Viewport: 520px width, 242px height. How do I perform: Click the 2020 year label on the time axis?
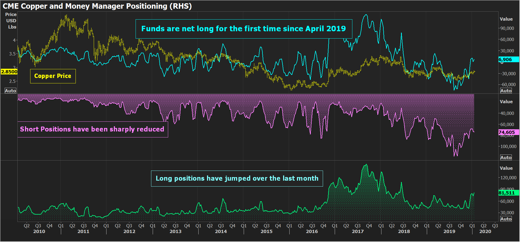[485, 231]
